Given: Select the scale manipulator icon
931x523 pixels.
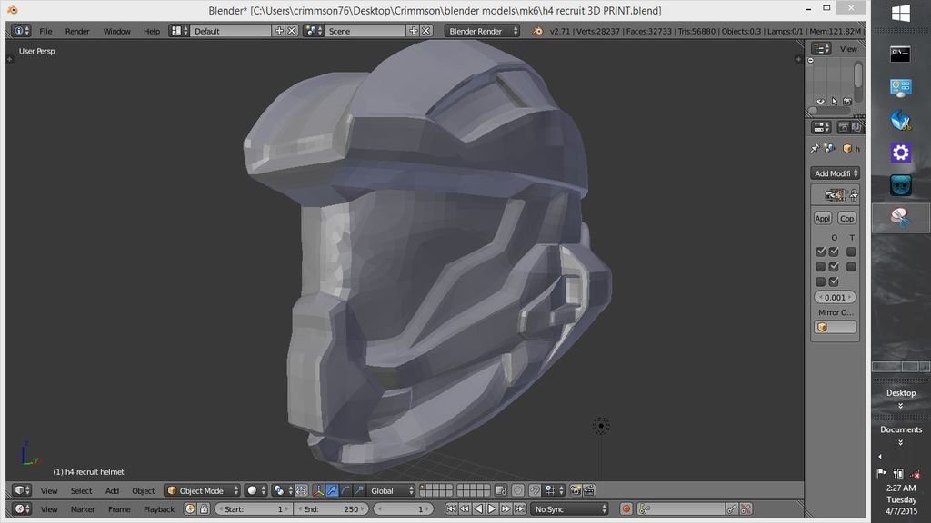Looking at the screenshot, I should click(358, 490).
